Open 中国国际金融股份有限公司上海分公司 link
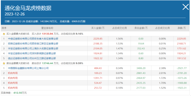The image size is (191, 96). pos(28,68)
